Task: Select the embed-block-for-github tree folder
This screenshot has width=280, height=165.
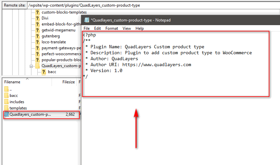Action: click(61, 24)
